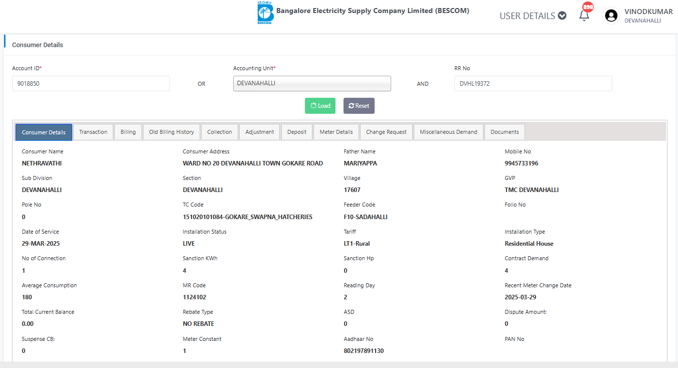Open the Meter Details tab
Screen dimensions: 678x368
point(336,132)
